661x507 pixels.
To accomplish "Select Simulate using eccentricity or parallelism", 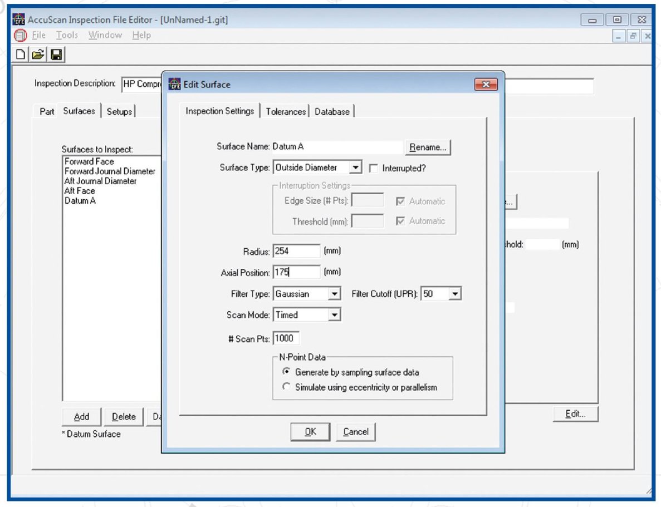I will 286,387.
